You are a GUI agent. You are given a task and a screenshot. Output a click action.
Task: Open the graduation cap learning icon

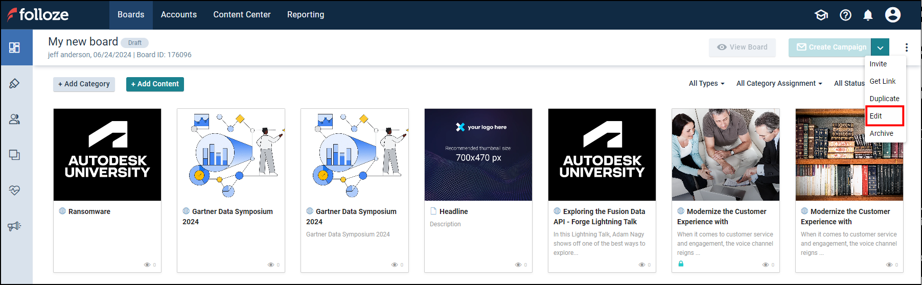(x=821, y=15)
